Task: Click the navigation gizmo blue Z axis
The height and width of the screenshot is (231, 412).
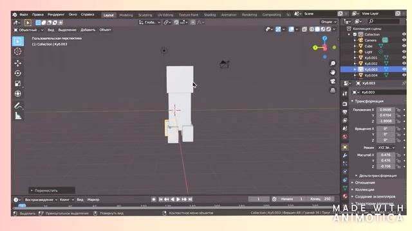Action: click(x=324, y=38)
